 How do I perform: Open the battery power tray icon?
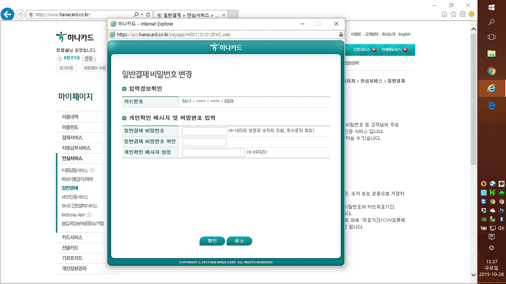[484, 228]
